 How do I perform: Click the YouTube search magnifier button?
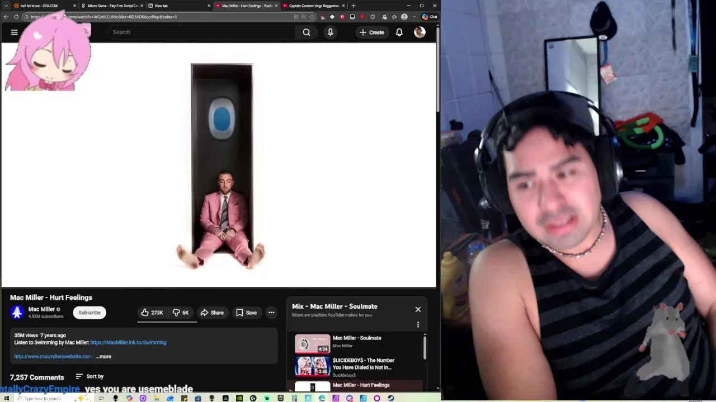click(307, 32)
